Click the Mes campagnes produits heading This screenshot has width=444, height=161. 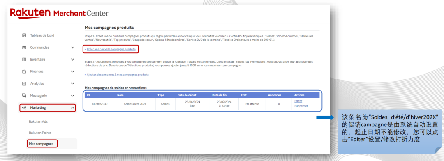pos(109,28)
